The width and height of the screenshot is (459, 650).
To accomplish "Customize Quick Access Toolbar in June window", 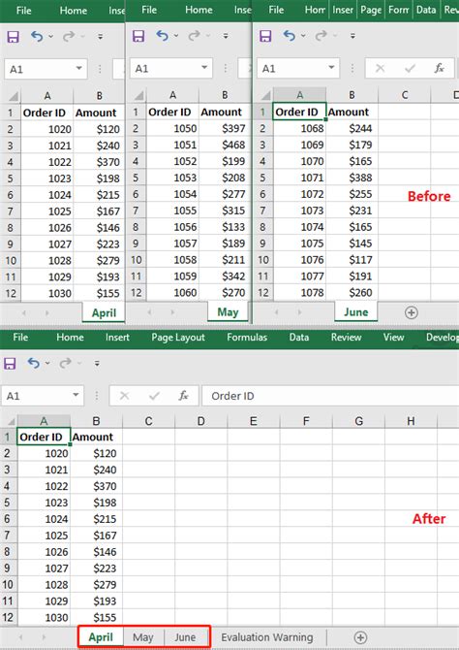I will (x=352, y=36).
